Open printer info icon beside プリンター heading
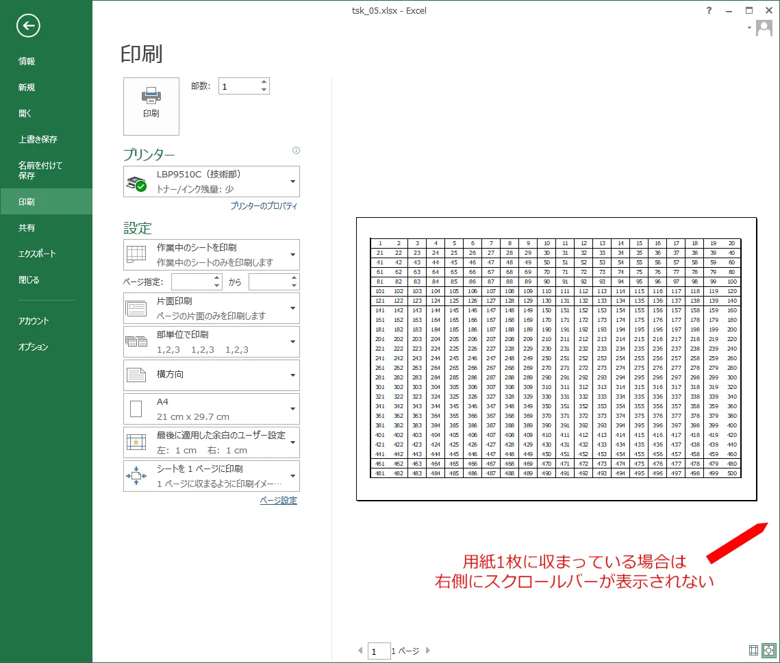Image resolution: width=780 pixels, height=663 pixels. click(296, 150)
